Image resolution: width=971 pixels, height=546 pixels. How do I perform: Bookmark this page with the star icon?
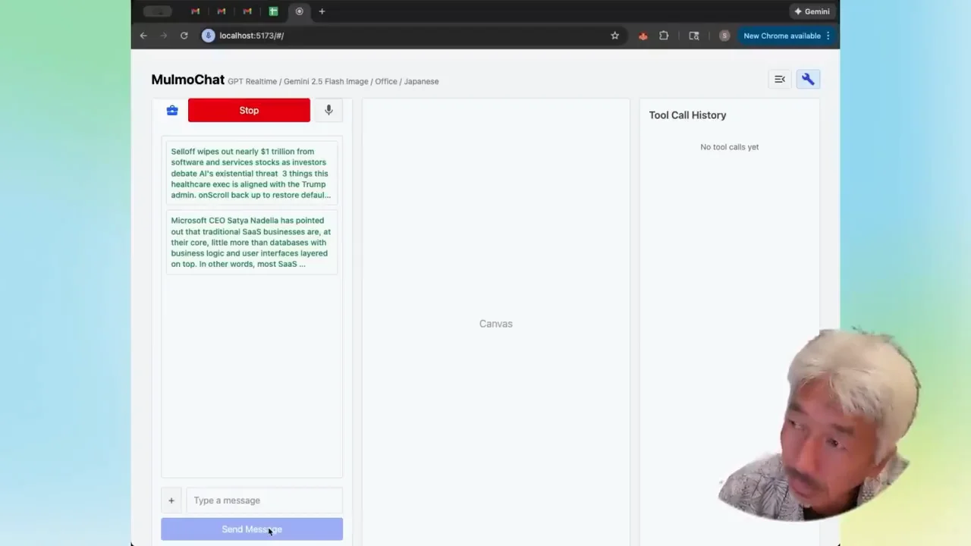[x=614, y=36]
